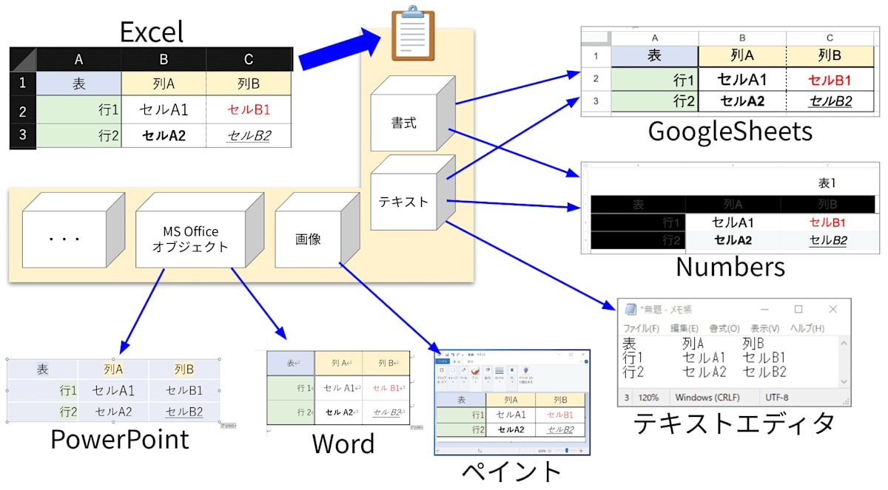This screenshot has height=490, width=888.
Task: Click the 120% zoom status in Notepad
Action: point(649,398)
